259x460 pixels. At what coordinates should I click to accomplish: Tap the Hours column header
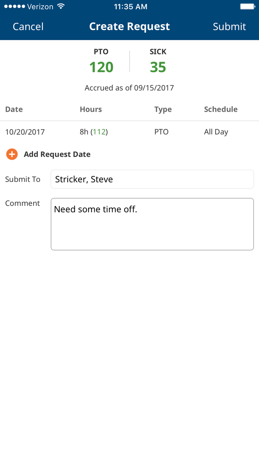click(x=91, y=109)
